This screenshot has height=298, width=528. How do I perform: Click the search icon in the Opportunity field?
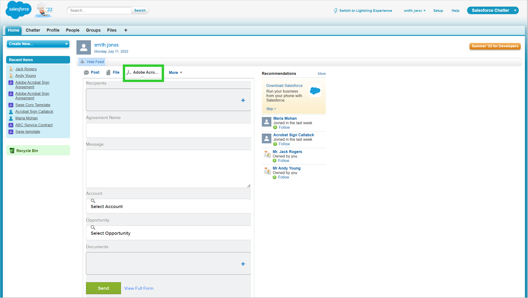pos(93,227)
